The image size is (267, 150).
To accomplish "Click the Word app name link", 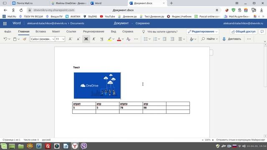I will 17,23.
